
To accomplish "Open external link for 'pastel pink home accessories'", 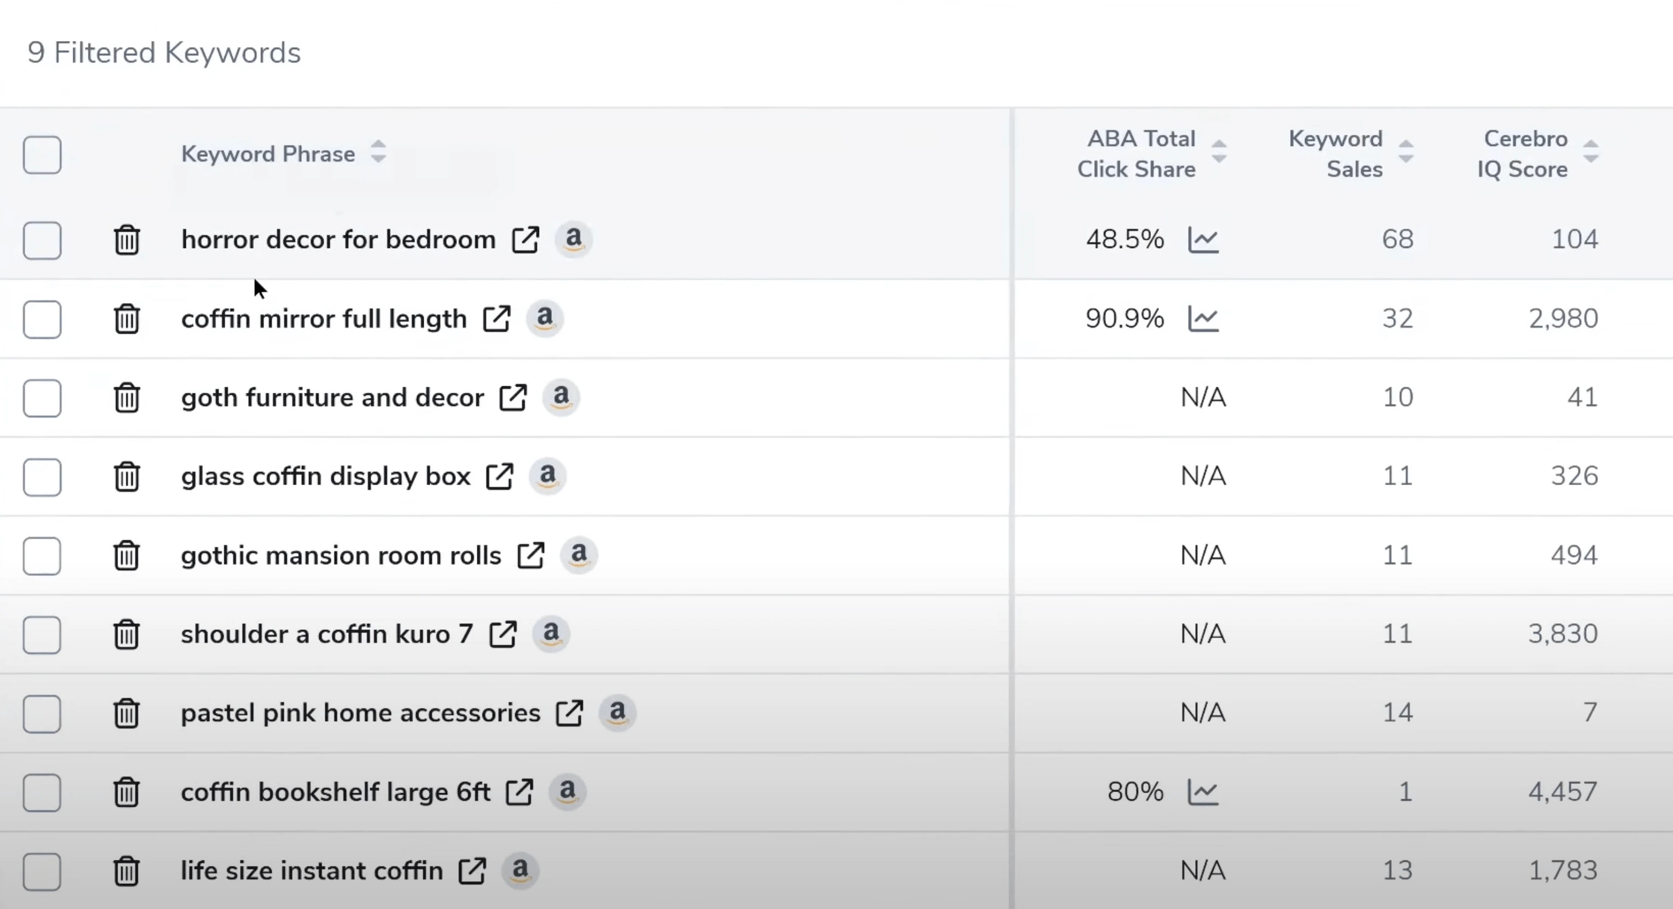I will click(x=570, y=713).
